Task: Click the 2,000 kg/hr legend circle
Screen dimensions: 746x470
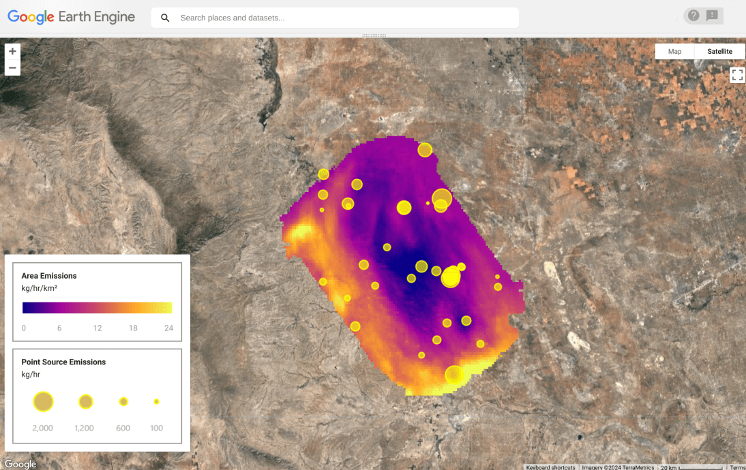Action: pos(42,402)
